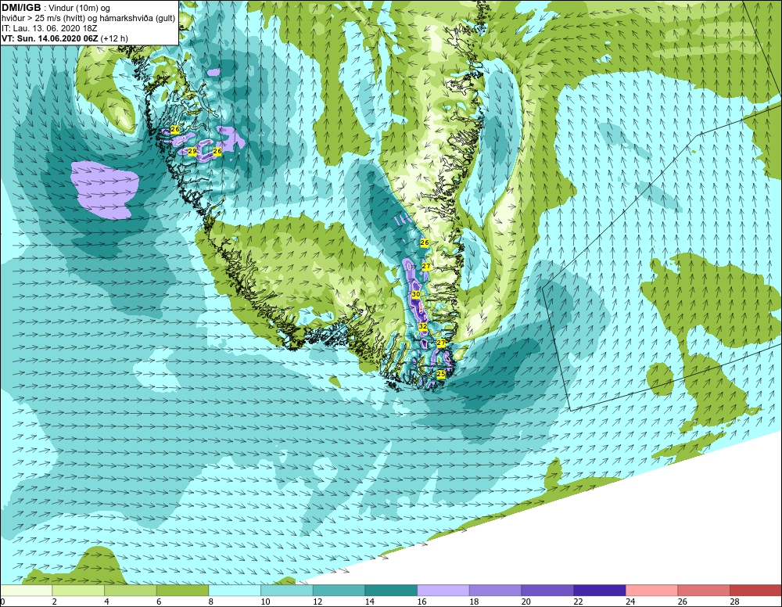The height and width of the screenshot is (607, 782).
Task: Select the 'Vindur (10m) og' header text
Action: [x=78, y=9]
